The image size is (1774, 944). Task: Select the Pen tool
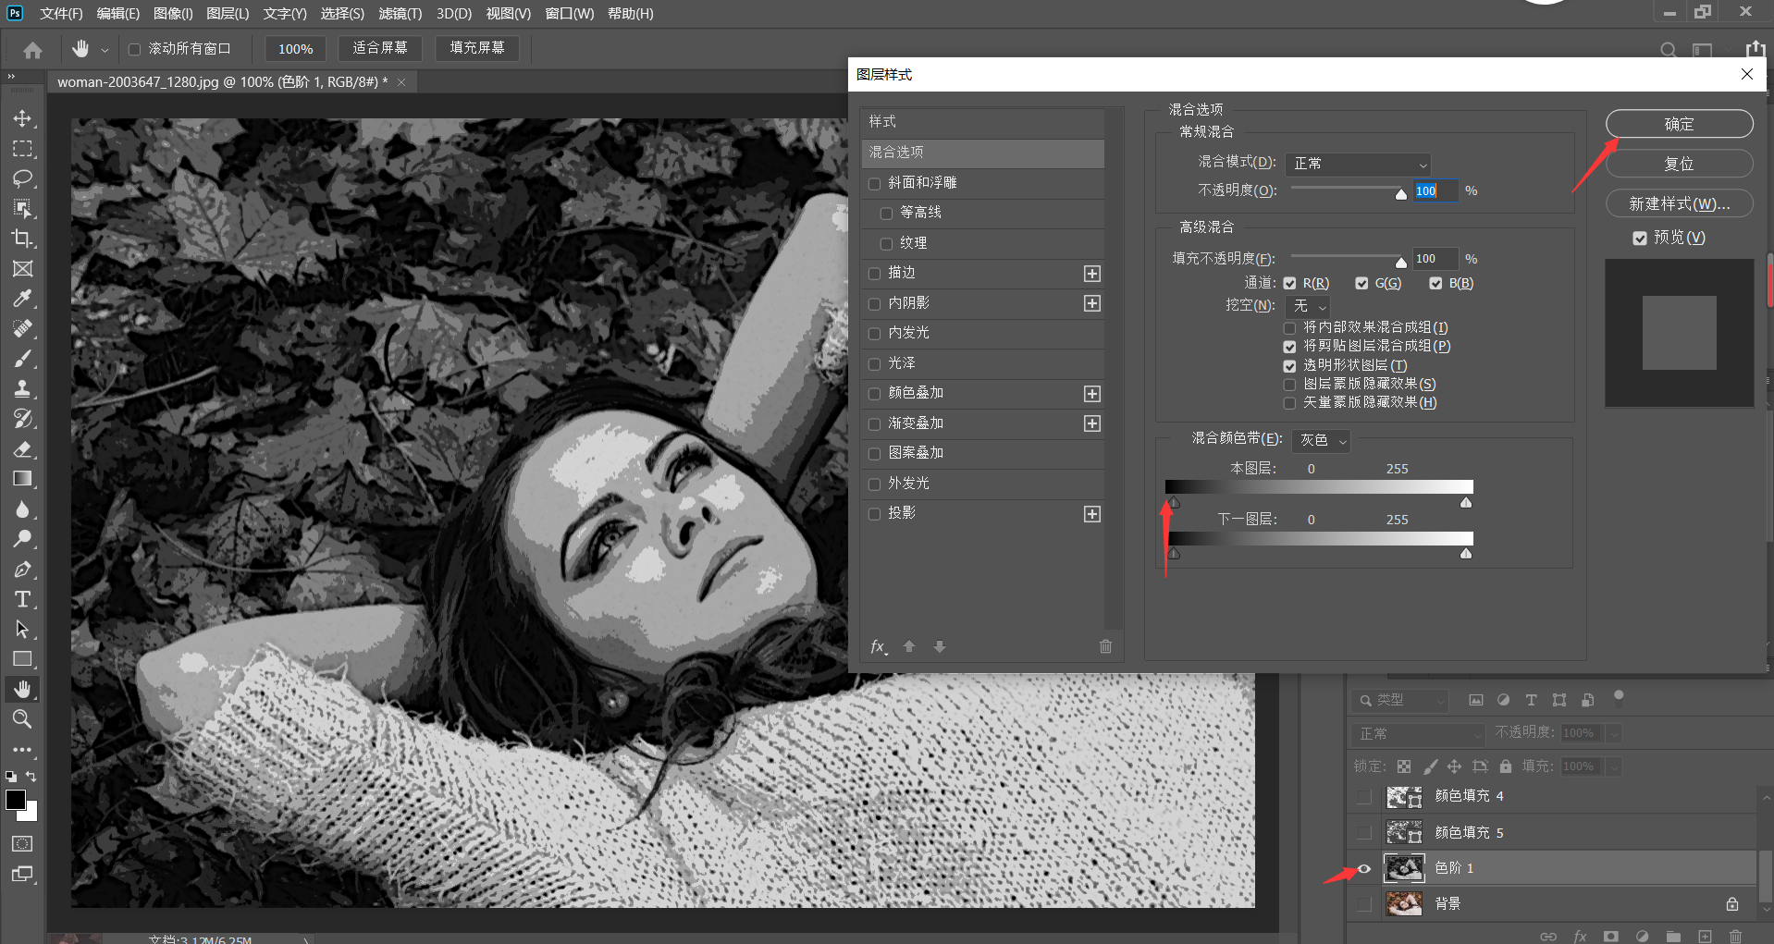pyautogui.click(x=22, y=570)
